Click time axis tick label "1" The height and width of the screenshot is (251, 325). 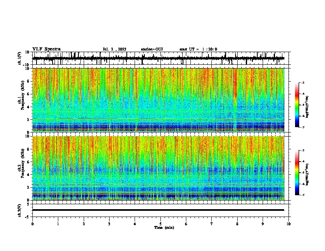(58, 224)
